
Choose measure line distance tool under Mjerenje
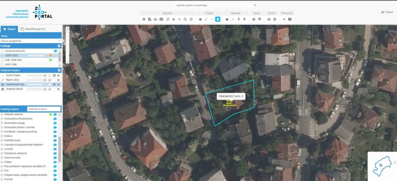tap(233, 19)
